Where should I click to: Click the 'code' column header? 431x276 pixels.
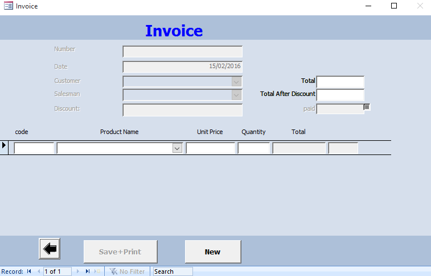tap(22, 132)
